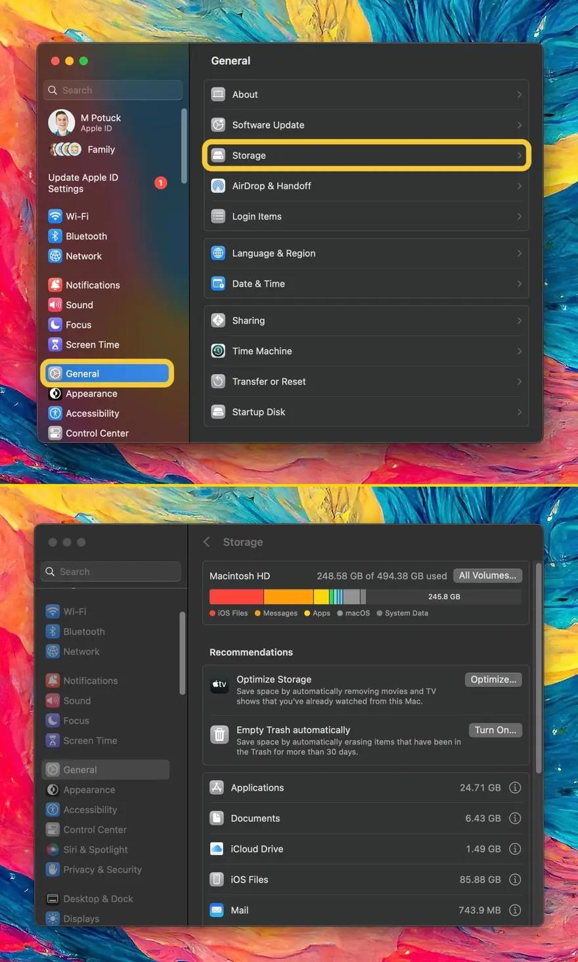Click the red iOS Files bar segment
Image resolution: width=578 pixels, height=962 pixels.
(x=236, y=597)
